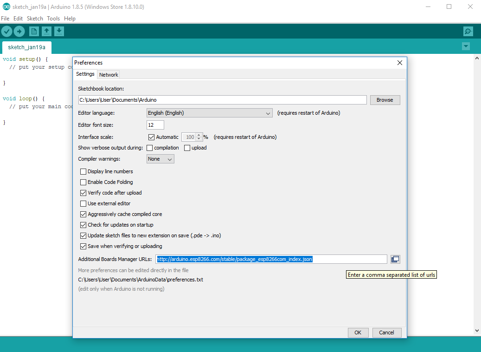Enable verbose output during compilation
Image resolution: width=481 pixels, height=352 pixels.
click(x=150, y=148)
